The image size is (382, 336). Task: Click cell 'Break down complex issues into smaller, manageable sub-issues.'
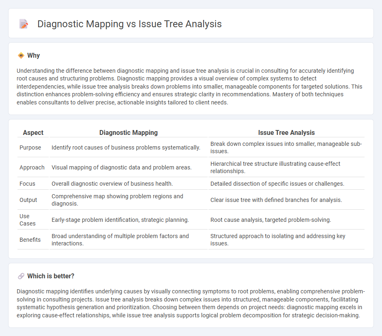[x=286, y=147]
